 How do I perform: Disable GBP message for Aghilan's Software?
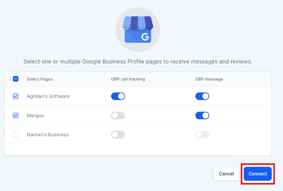point(202,96)
